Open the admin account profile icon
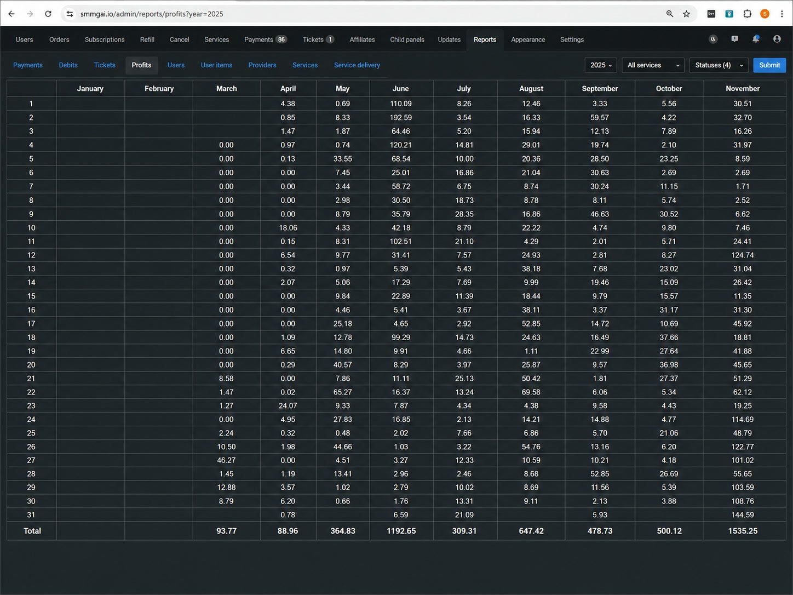The image size is (793, 595). point(777,39)
